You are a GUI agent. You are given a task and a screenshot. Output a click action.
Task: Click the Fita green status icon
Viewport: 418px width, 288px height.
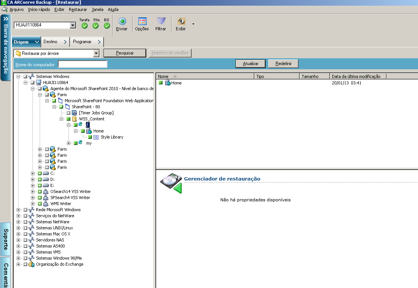96,26
